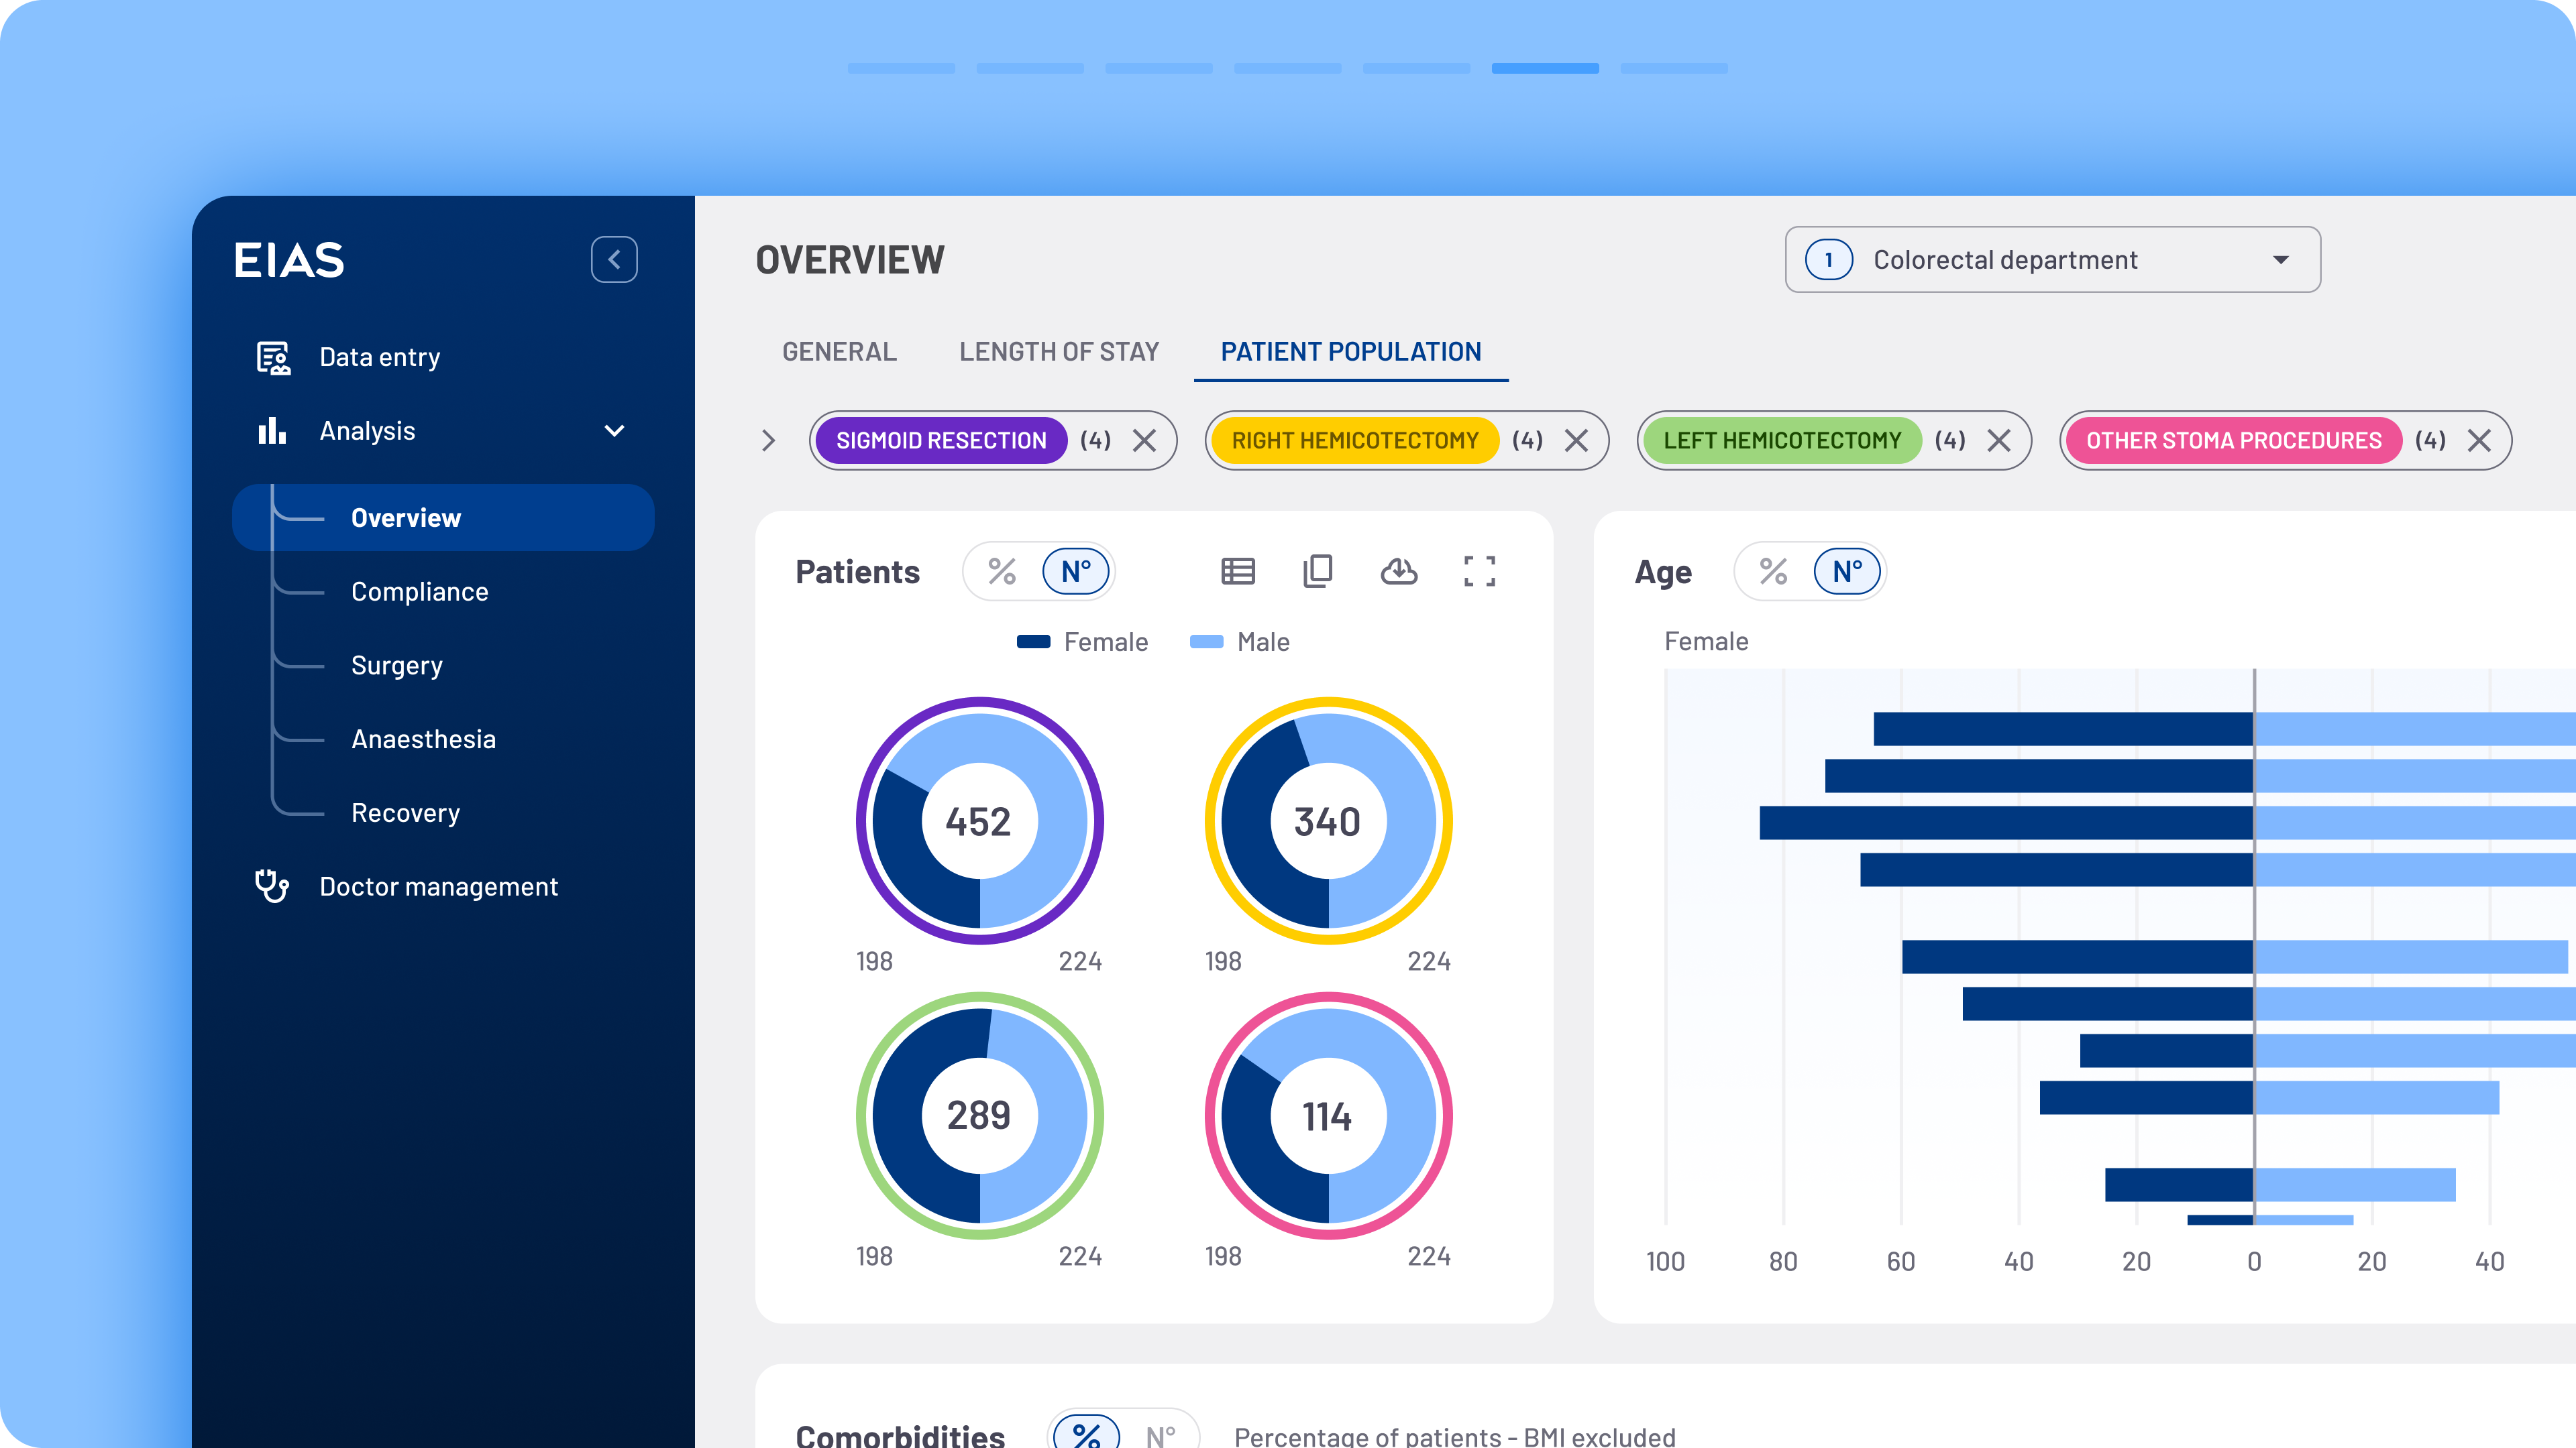Viewport: 2576px width, 1448px height.
Task: Show Patients data as table view
Action: coord(1238,572)
